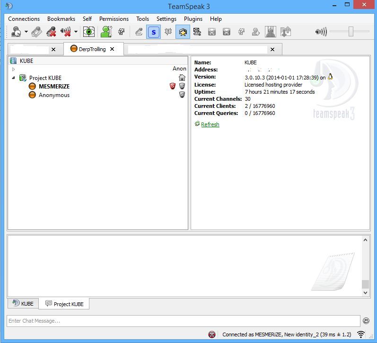The height and width of the screenshot is (343, 377).
Task: Click the greyed question mark toolbar icon
Action: (241, 32)
